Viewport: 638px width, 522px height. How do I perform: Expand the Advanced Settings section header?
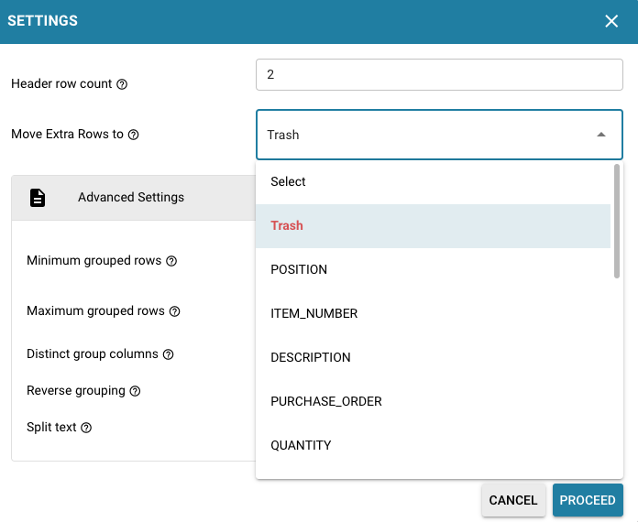click(x=131, y=198)
